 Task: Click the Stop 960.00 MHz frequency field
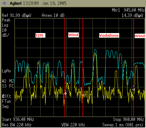(x=129, y=120)
